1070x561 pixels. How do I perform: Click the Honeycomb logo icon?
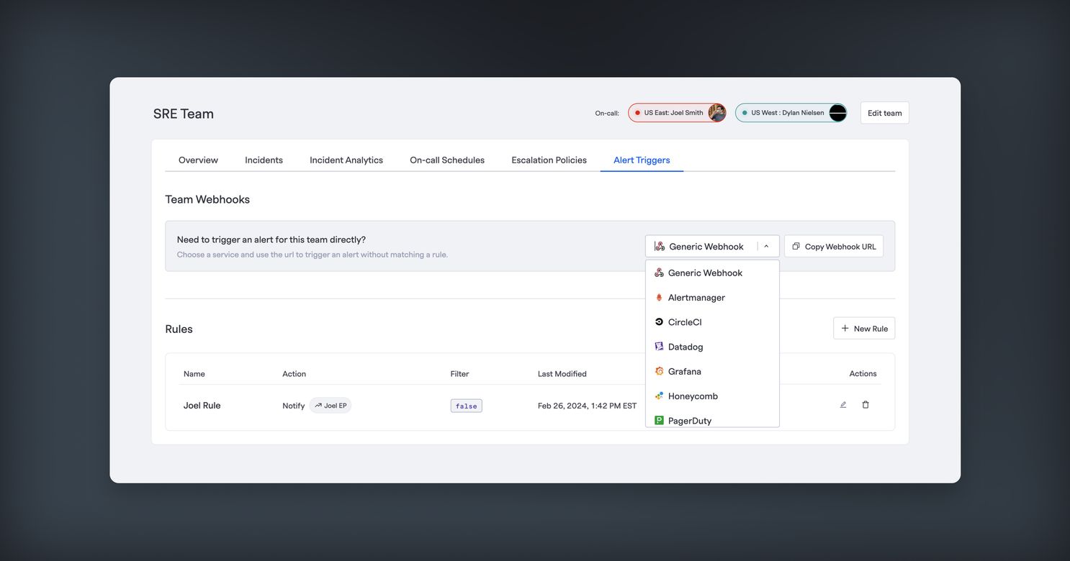tap(659, 396)
